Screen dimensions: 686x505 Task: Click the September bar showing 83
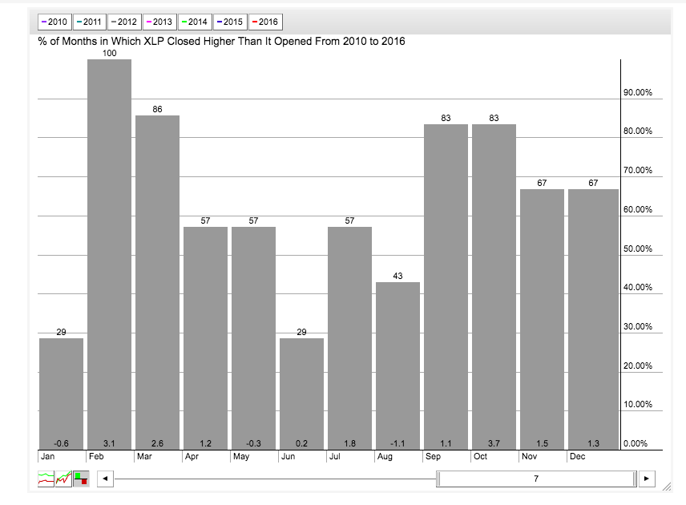point(446,287)
